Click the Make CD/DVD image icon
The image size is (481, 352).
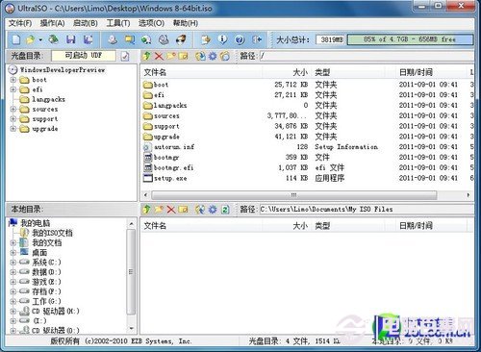113,39
